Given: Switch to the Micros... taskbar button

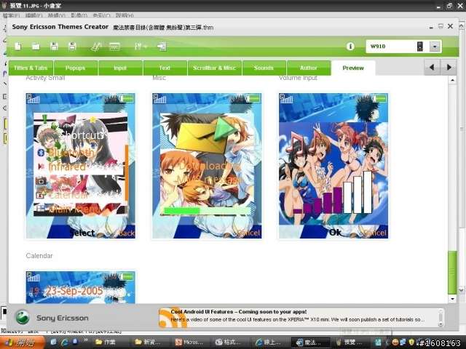Looking at the screenshot, I should click(190, 342).
